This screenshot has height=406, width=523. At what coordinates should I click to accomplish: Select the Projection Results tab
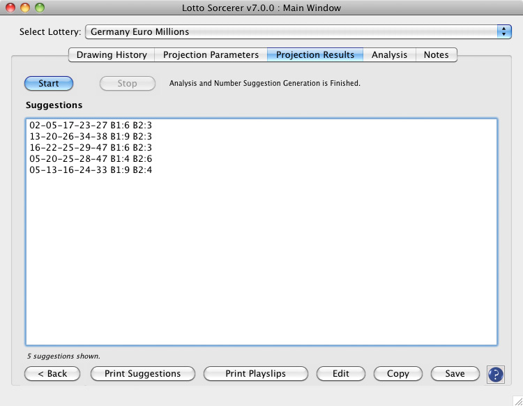[x=315, y=54]
